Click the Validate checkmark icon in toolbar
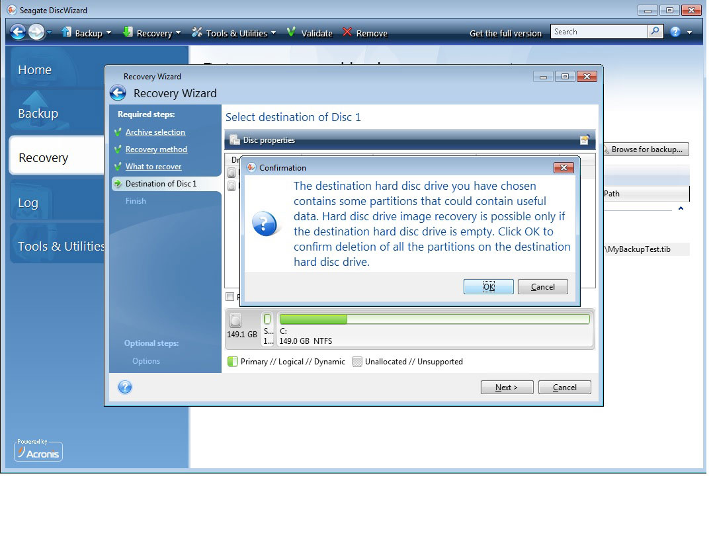Viewport: 713px width, 535px height. pyautogui.click(x=291, y=32)
